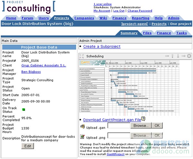
Task: Click Browse for the .gan upload
Action: point(141,126)
